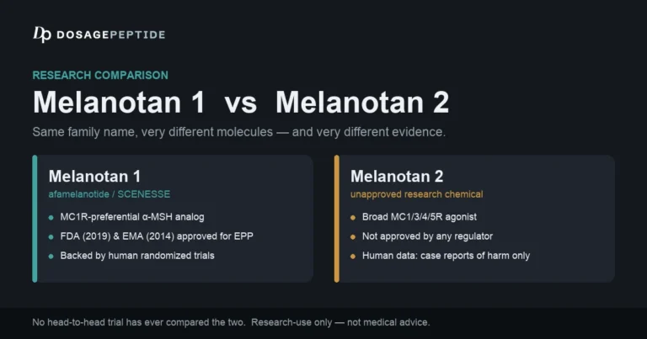Click the orange bullet beside Human data line
Viewport: 647px width, 339px height.
pyautogui.click(x=353, y=257)
